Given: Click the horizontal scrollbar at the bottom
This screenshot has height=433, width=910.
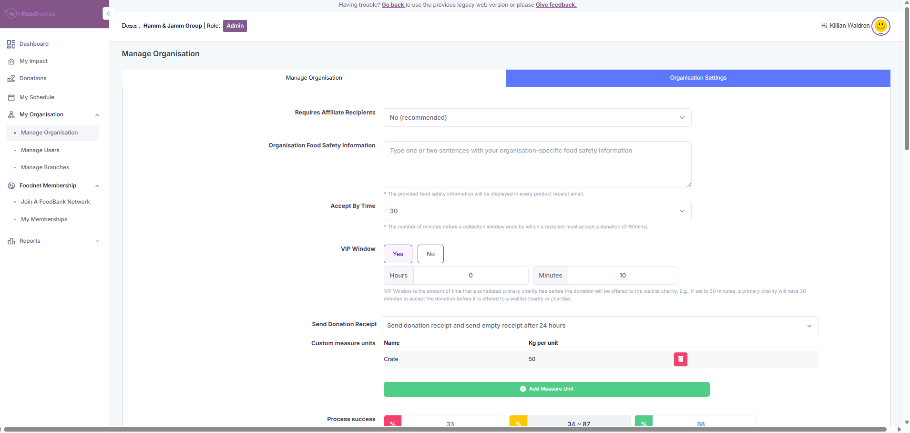Looking at the screenshot, I should [443, 430].
